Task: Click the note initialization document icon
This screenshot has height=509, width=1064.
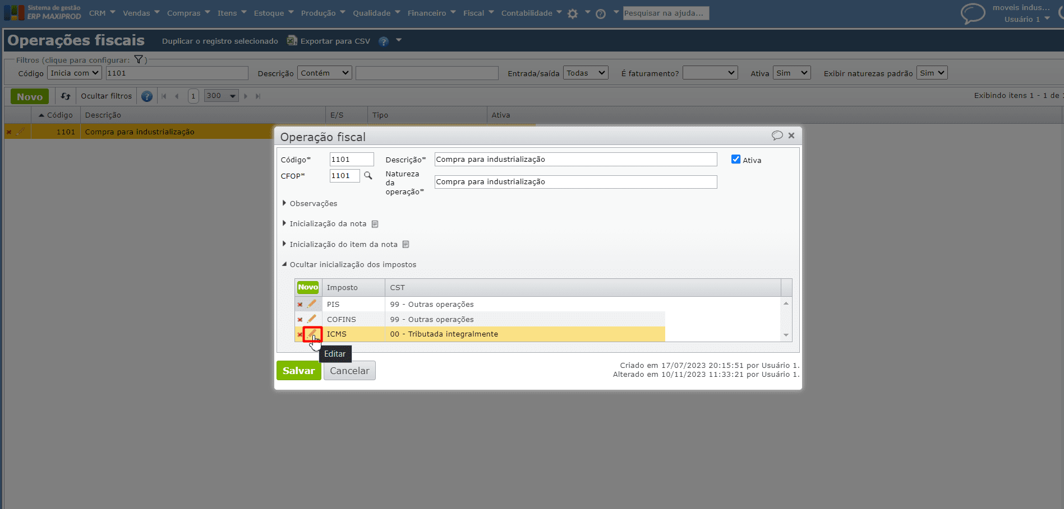Action: point(375,224)
